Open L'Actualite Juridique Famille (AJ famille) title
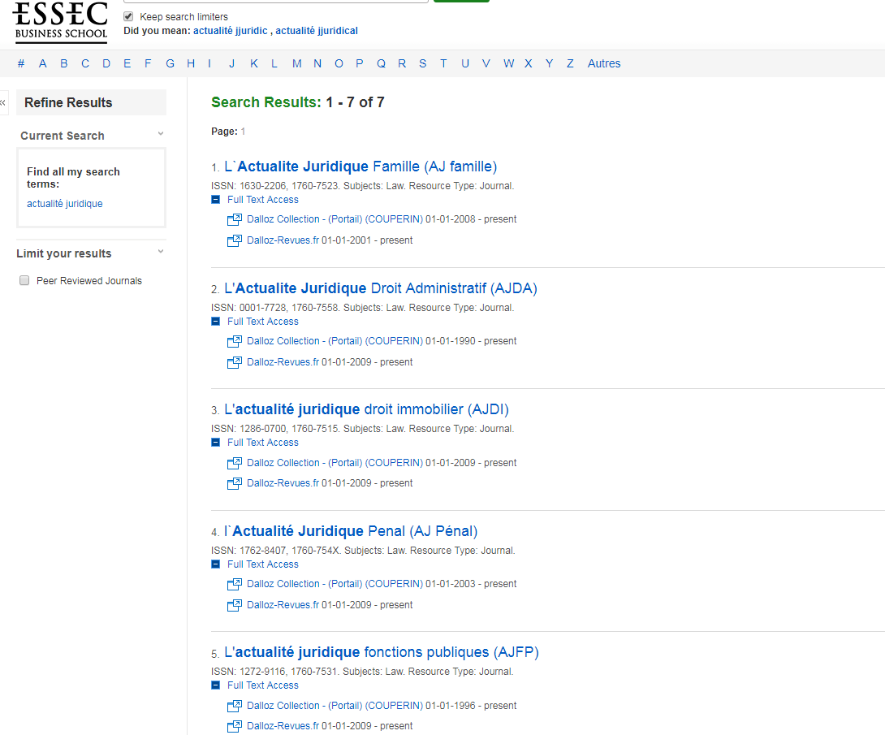Screen dimensions: 885x735 click(x=360, y=166)
